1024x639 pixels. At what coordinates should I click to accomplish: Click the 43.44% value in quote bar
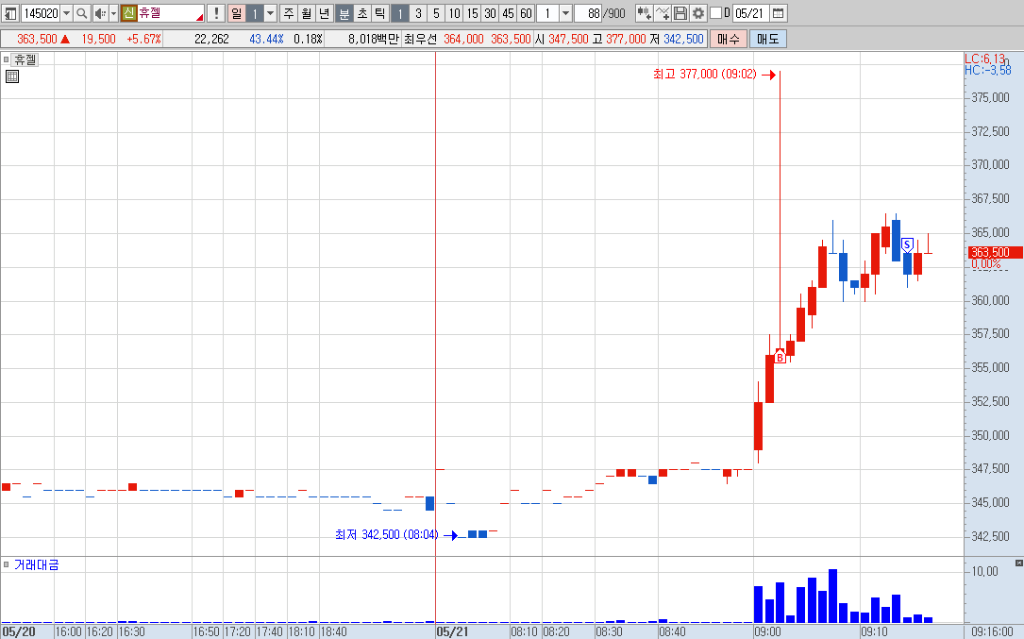pos(266,40)
